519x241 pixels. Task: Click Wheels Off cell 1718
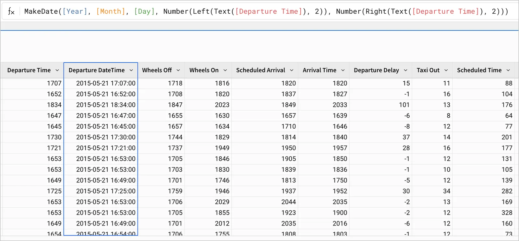[161, 83]
